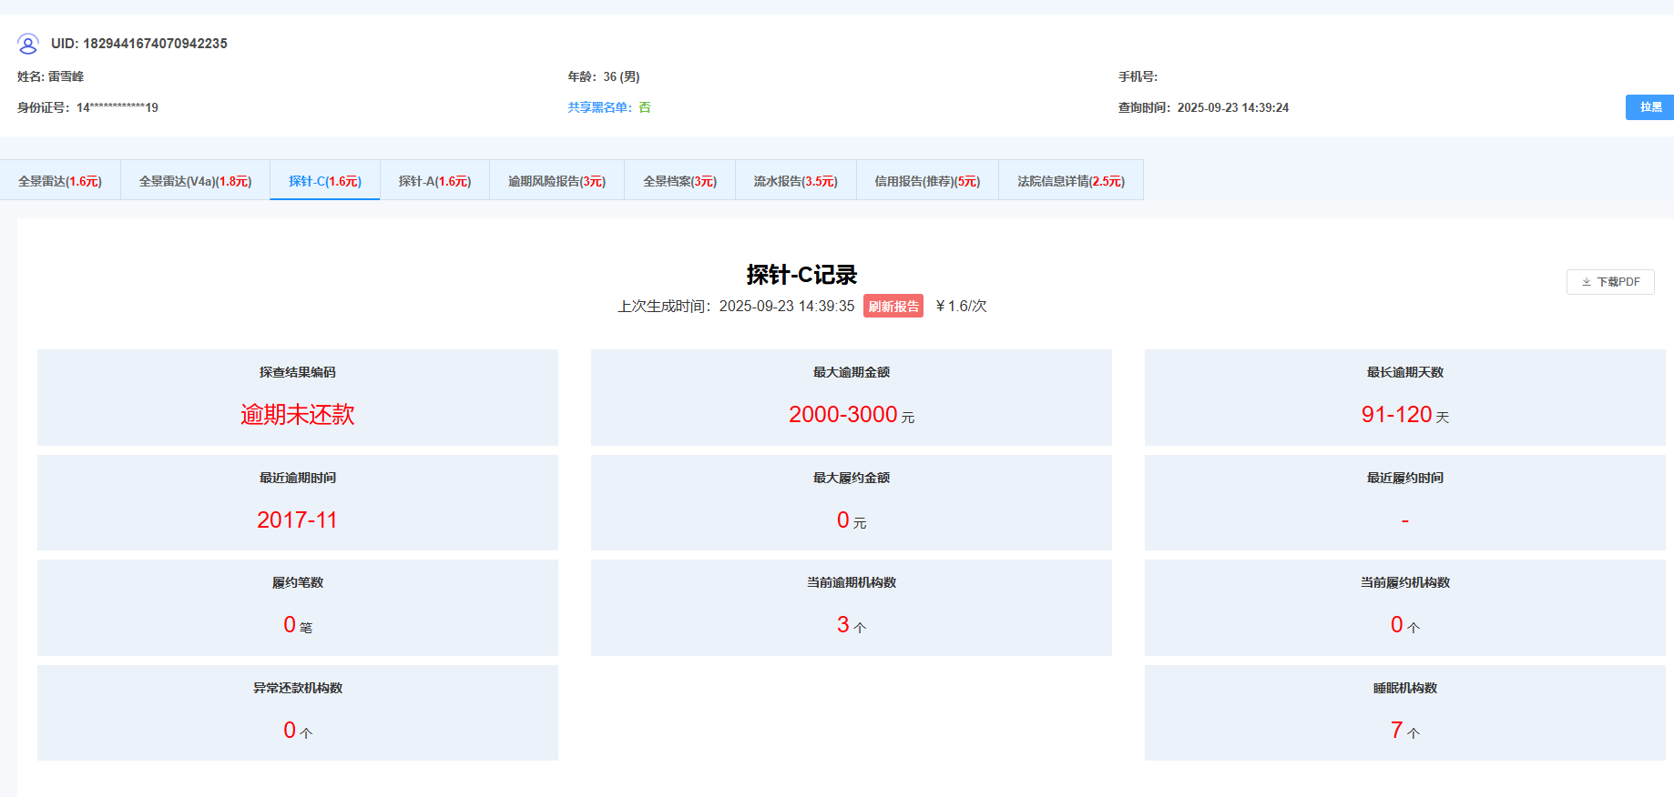This screenshot has width=1674, height=797.
Task: Click the red 刷新报告 button
Action: point(893,307)
